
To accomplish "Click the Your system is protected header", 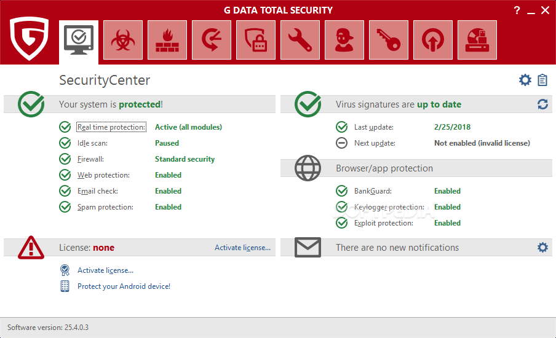I will 111,104.
